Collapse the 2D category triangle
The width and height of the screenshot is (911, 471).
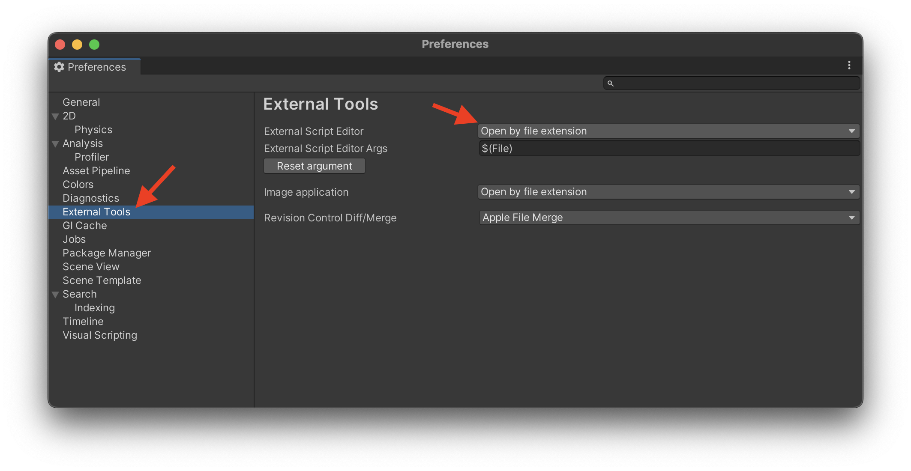(55, 116)
